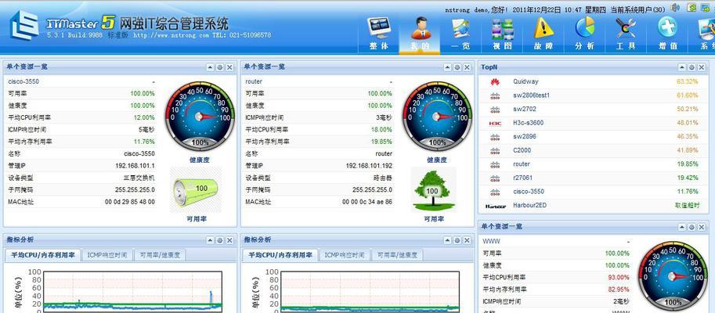Click sw2896 in the TopN list

(525, 136)
